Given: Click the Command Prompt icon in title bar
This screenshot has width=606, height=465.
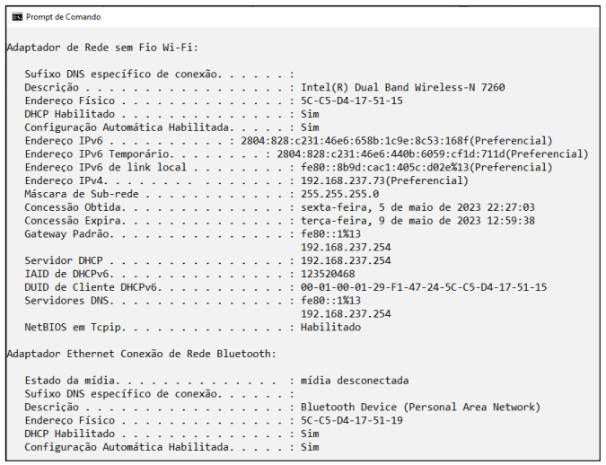Looking at the screenshot, I should point(16,16).
